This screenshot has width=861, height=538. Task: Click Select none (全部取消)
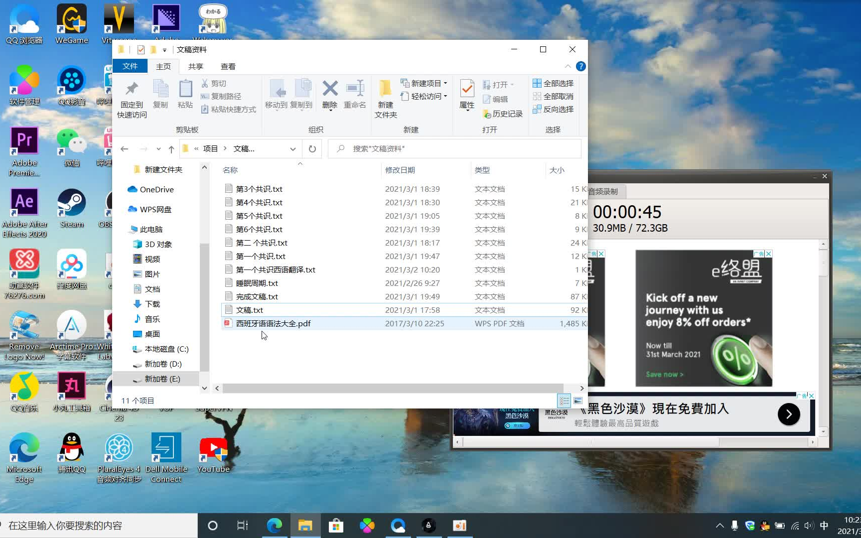tap(553, 96)
